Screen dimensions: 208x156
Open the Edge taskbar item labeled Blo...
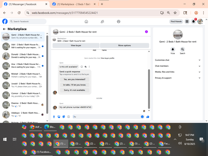tap(50, 127)
